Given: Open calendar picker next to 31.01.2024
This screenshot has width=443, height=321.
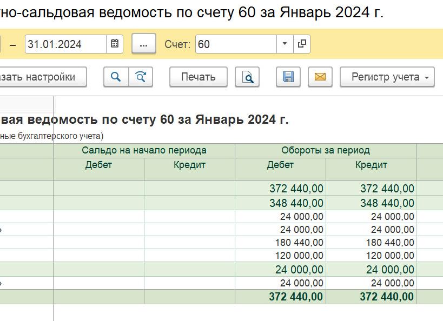Looking at the screenshot, I should coord(115,44).
